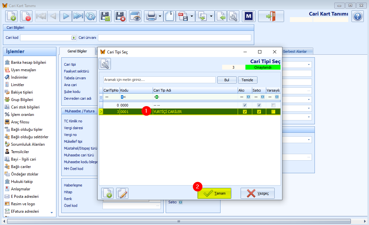Screen dimensions: 369x225
Task: Open the printer dropdown arrow
Action: tap(160, 16)
